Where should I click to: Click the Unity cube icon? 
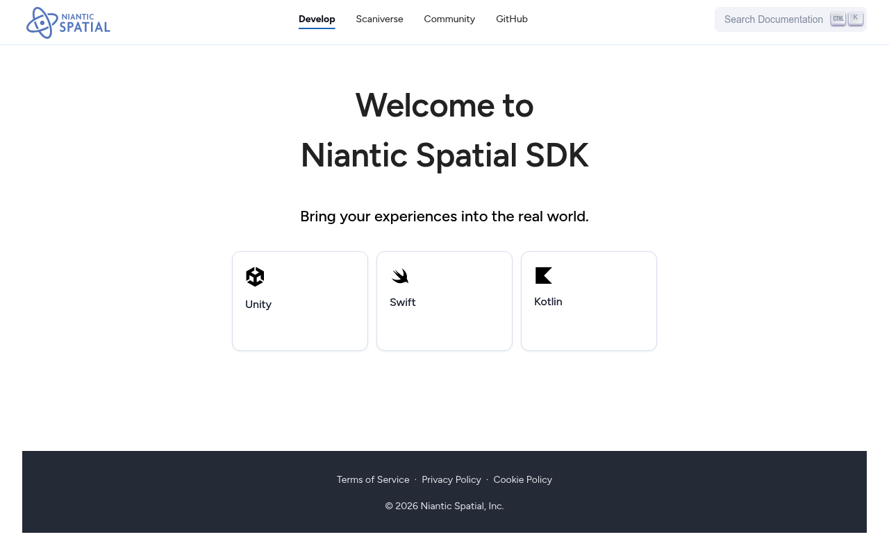click(x=255, y=277)
